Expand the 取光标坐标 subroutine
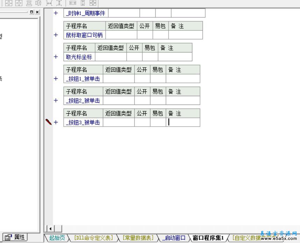This screenshot has height=243, width=300. click(x=56, y=57)
